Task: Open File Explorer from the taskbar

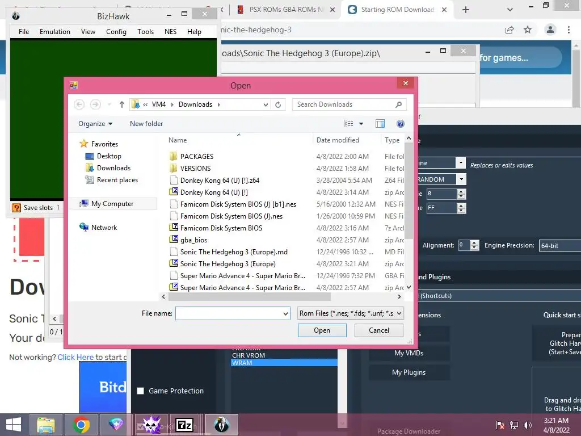Action: point(45,425)
